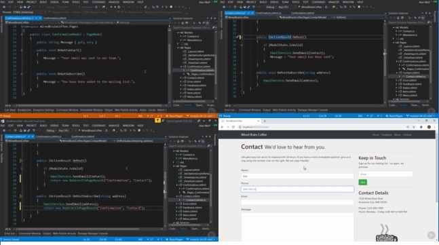
Task: Open ANALYZE menu in debugging Visual Studio window
Action: point(114,2)
